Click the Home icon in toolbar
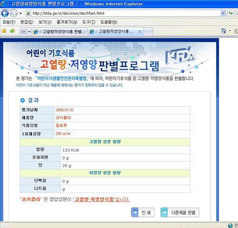The width and height of the screenshot is (238, 228). point(224,31)
